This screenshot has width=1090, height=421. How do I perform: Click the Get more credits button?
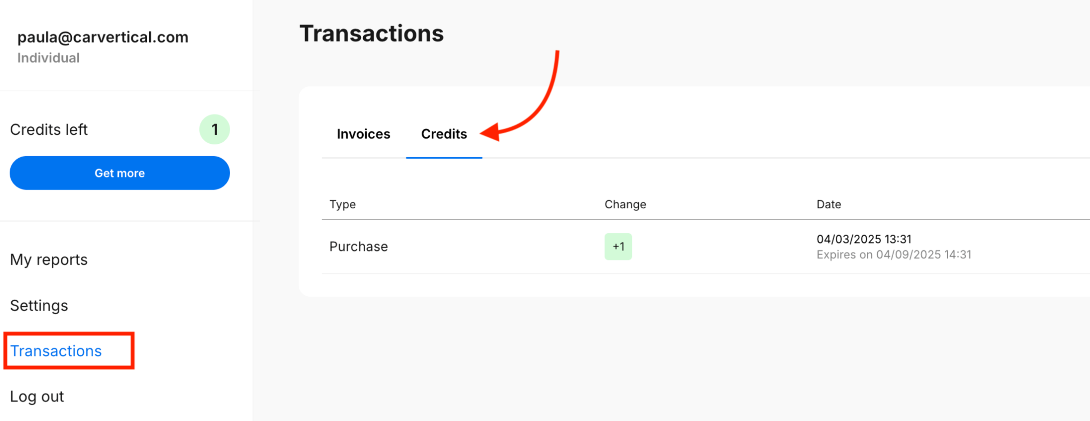pos(120,173)
